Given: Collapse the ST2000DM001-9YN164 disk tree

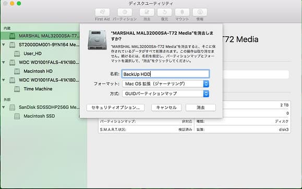Looking at the screenshot, I should pos(4,44).
